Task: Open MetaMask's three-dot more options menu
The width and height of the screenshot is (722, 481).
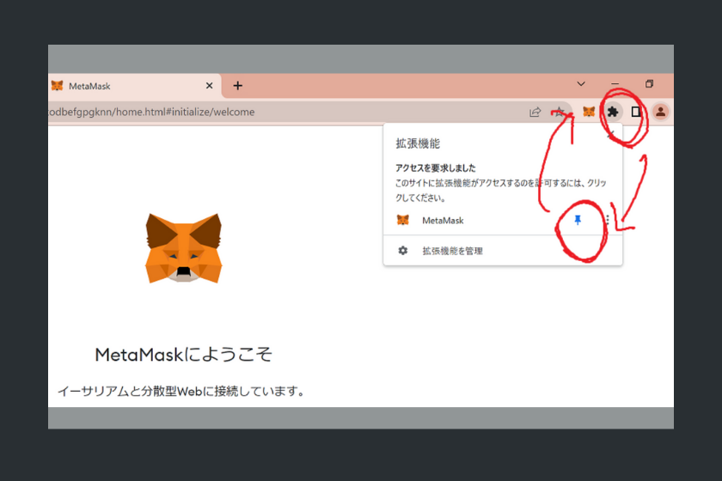Action: (x=608, y=220)
